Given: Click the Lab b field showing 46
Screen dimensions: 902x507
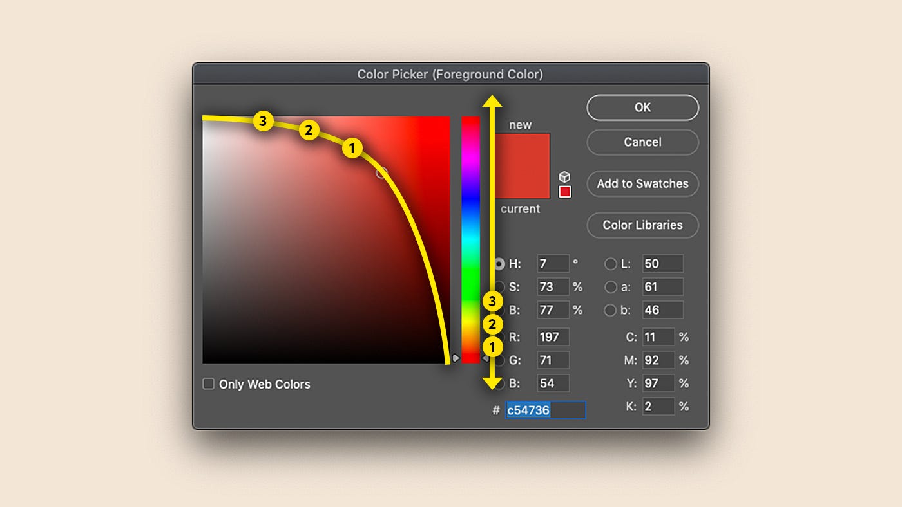Looking at the screenshot, I should (x=662, y=310).
